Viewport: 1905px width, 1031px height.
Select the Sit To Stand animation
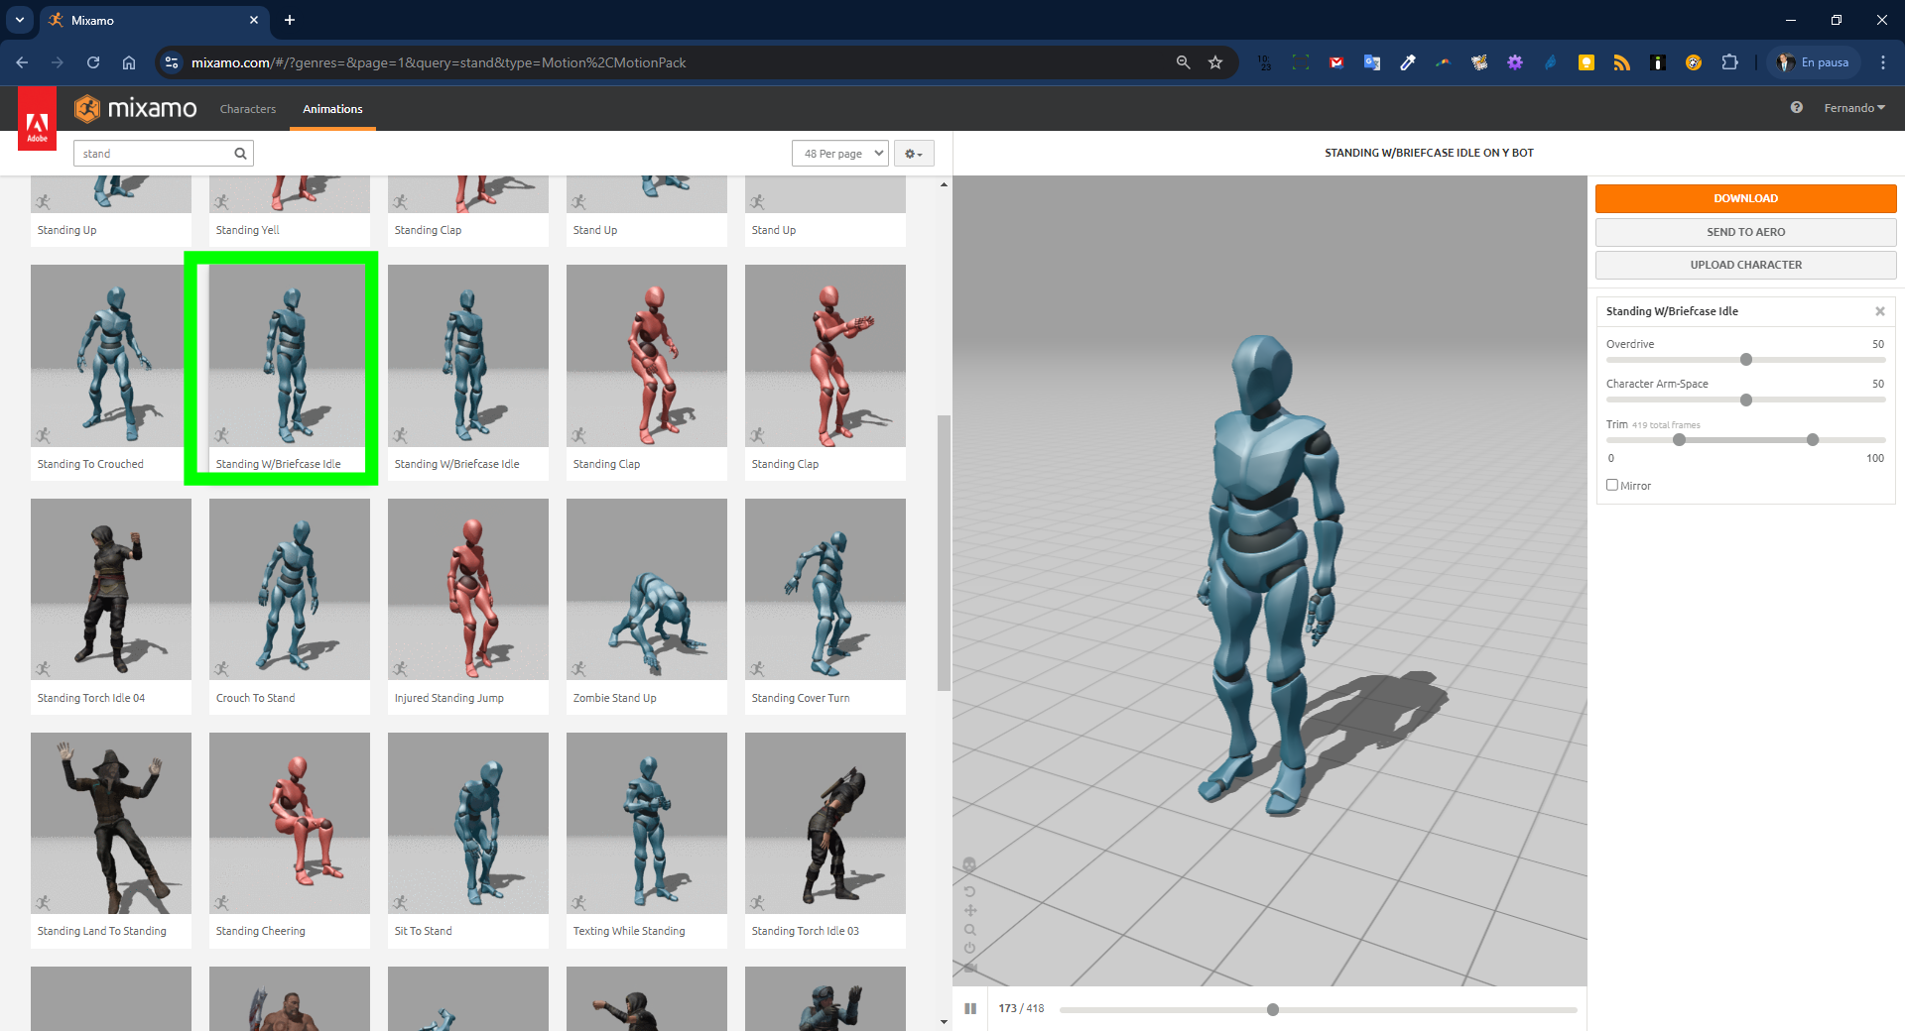(468, 840)
